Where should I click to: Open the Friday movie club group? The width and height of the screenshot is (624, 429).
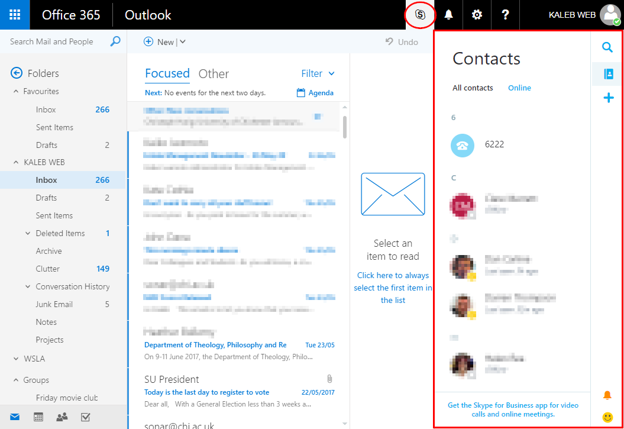coord(66,398)
